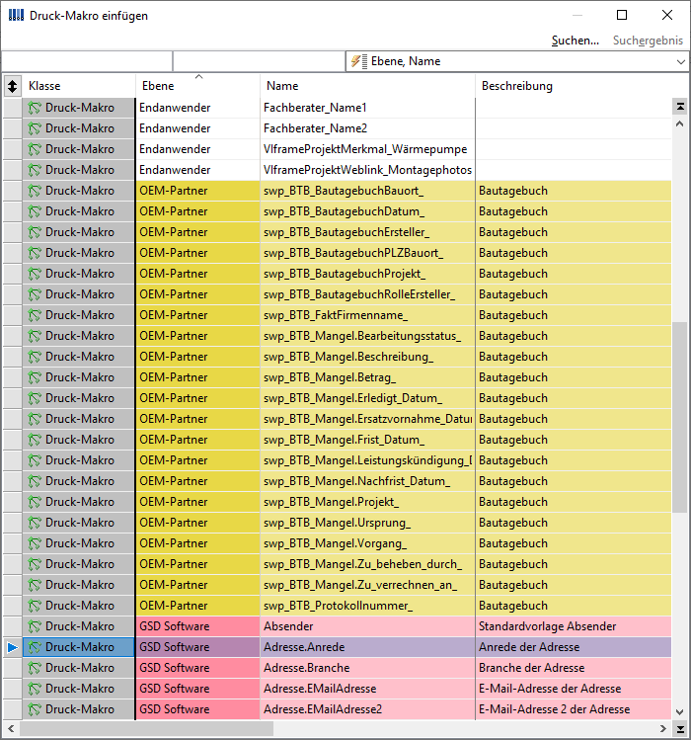Click 'Branche der Adresse' description cell
This screenshot has height=740, width=691.
coord(574,668)
